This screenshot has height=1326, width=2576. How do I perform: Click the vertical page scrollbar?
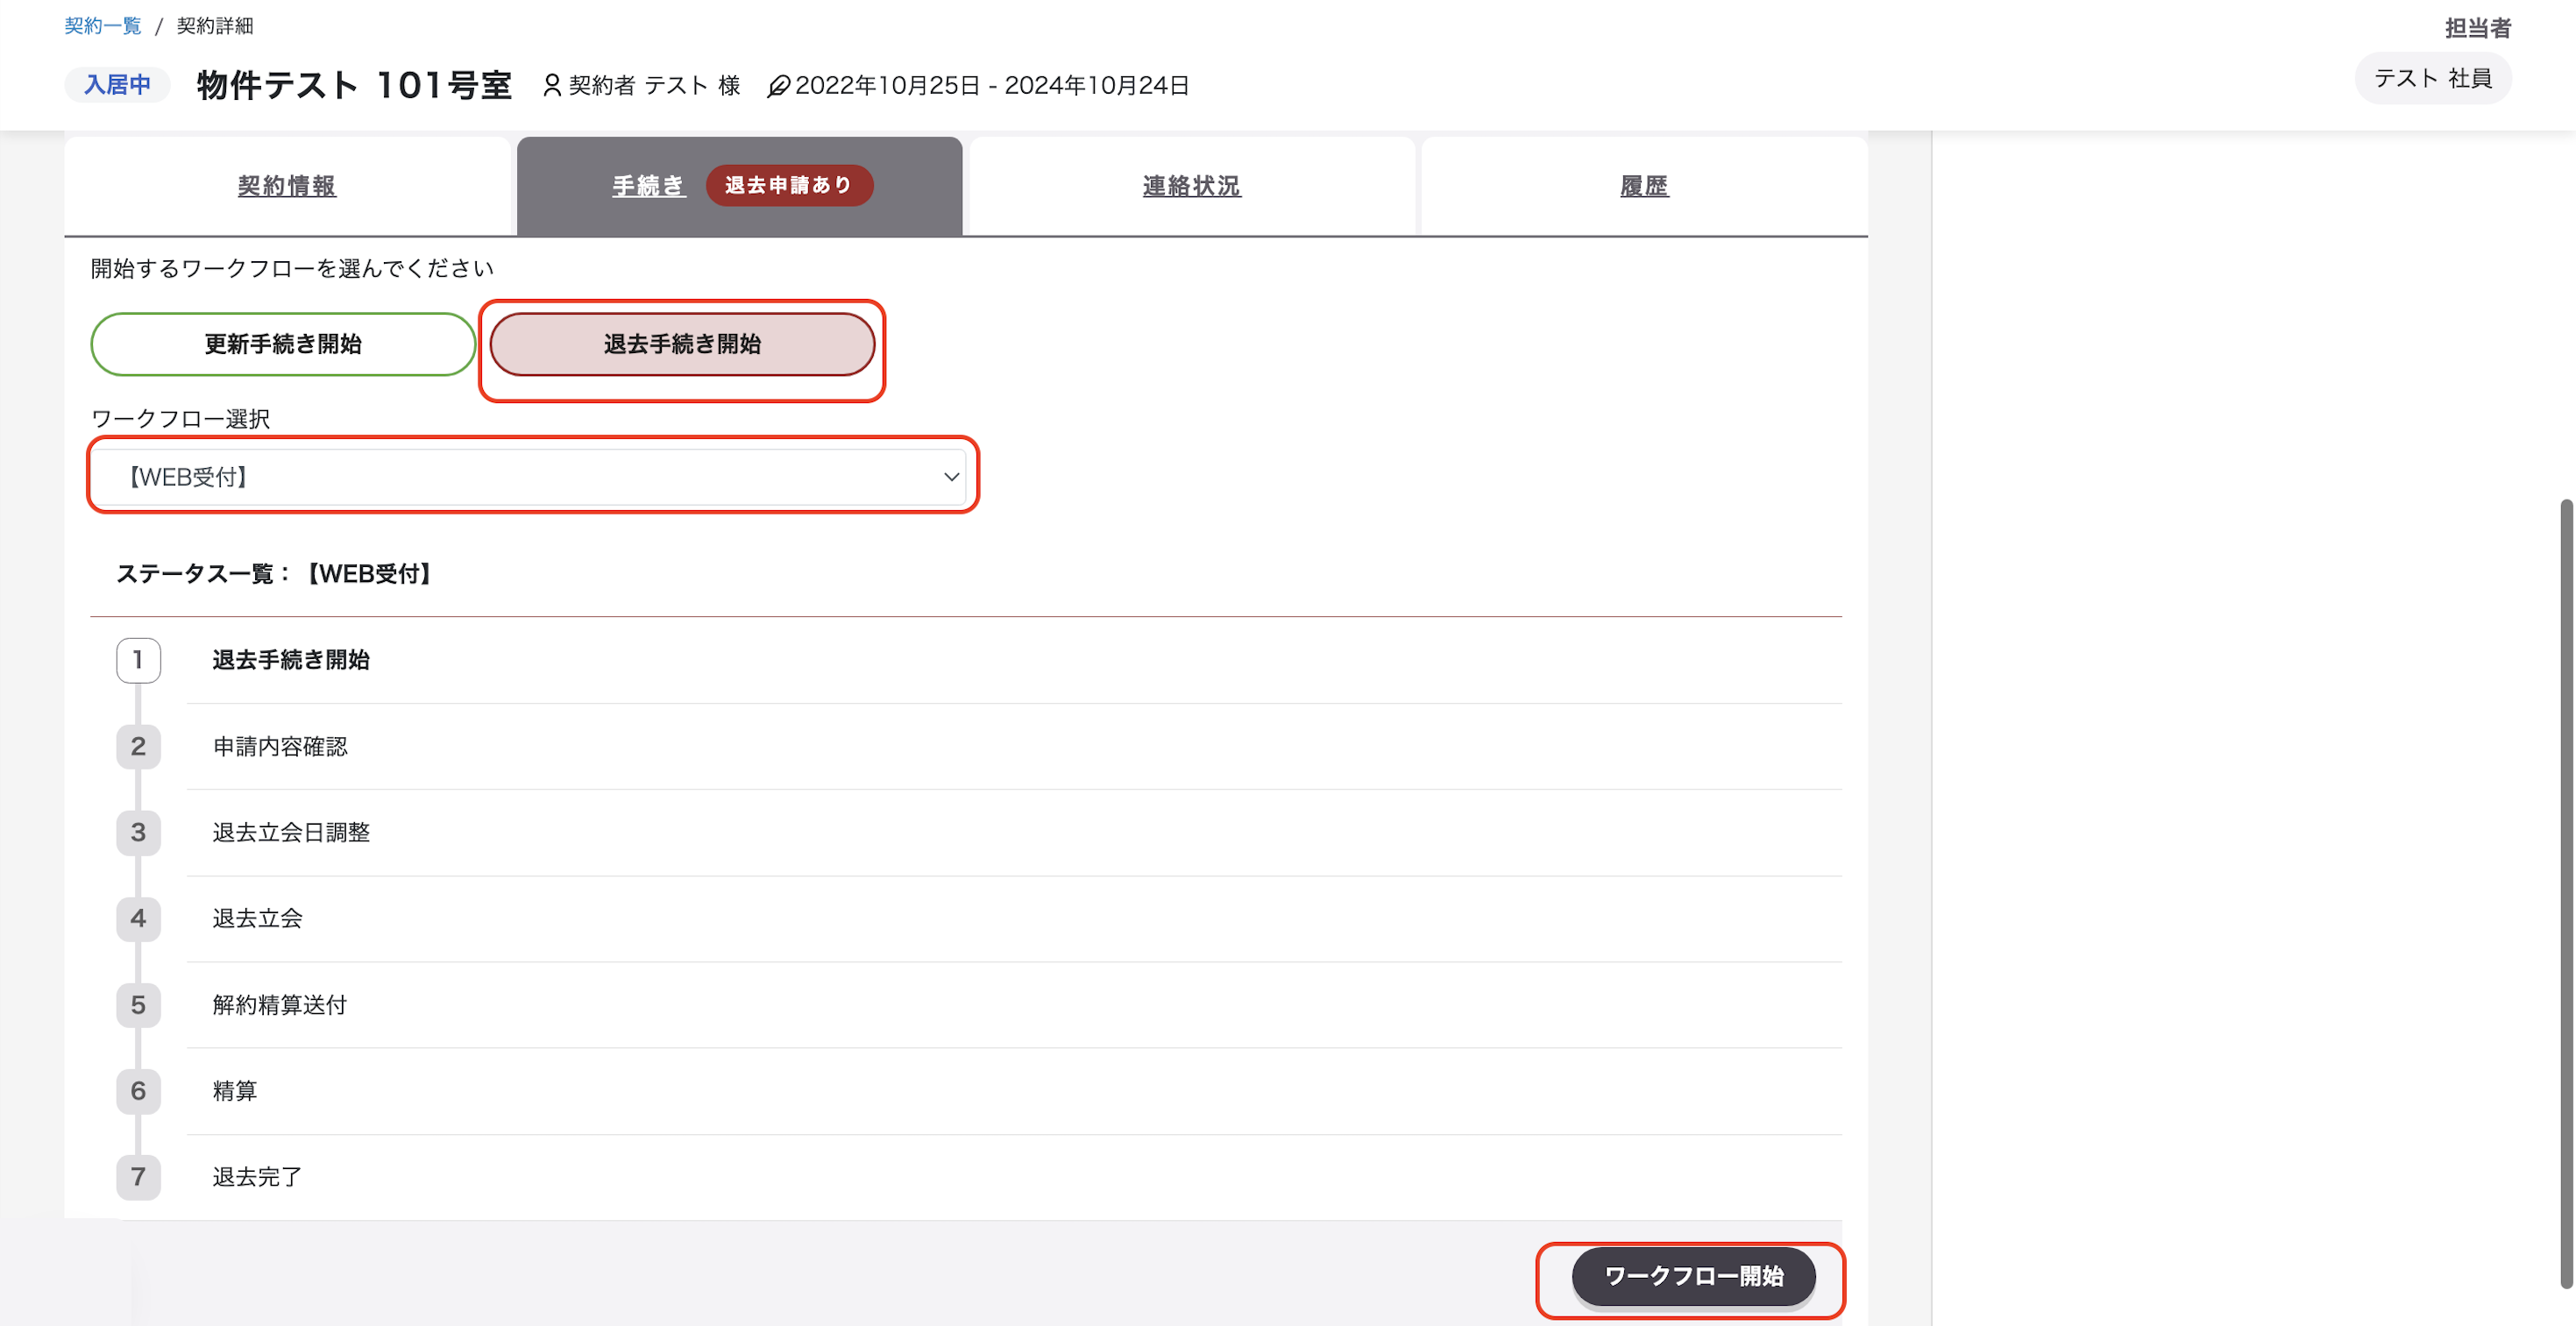[x=2566, y=895]
